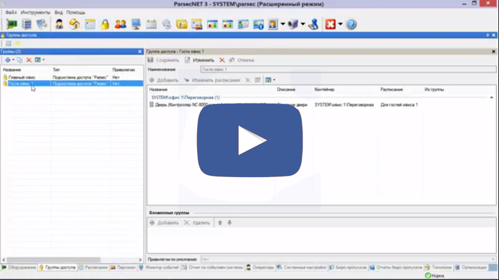Close the Группы (2) panel

tap(140, 51)
